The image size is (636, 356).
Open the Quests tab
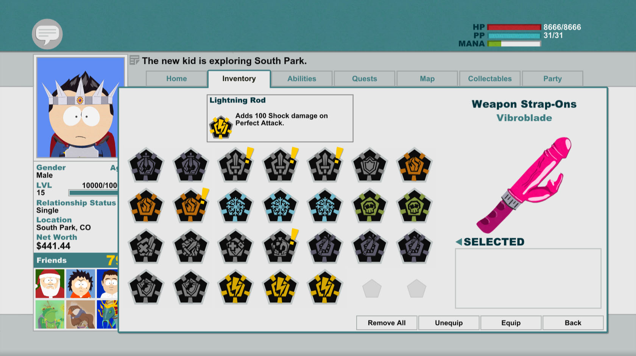[x=365, y=79]
